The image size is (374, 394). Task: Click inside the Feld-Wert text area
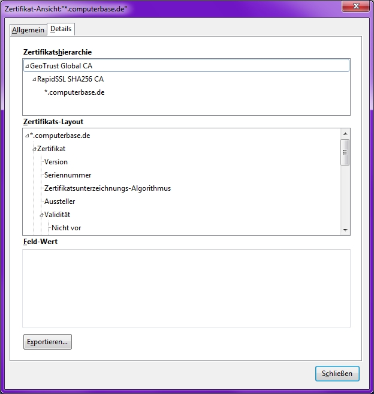[x=186, y=288]
